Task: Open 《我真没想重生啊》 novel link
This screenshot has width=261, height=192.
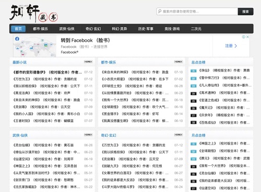Action: tap(135, 121)
